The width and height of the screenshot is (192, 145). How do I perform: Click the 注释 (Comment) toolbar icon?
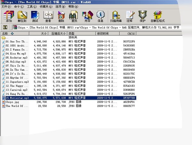coord(130,16)
